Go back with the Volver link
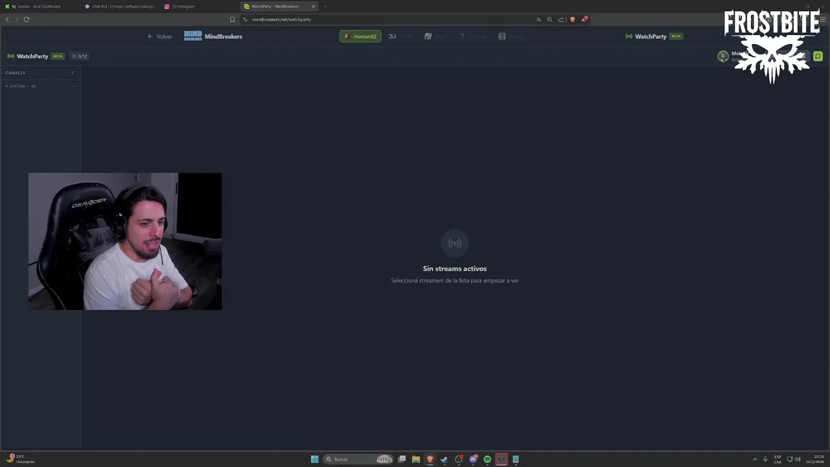Screen dimensions: 830x467 [160, 36]
